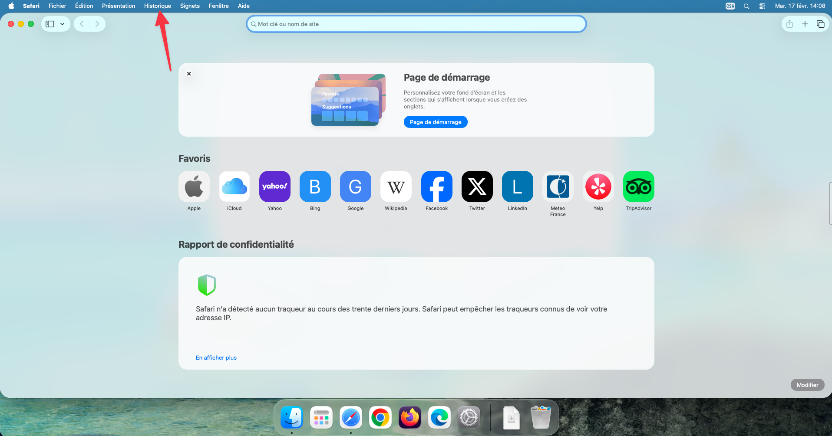
Task: Go forward to next page
Action: click(x=97, y=24)
